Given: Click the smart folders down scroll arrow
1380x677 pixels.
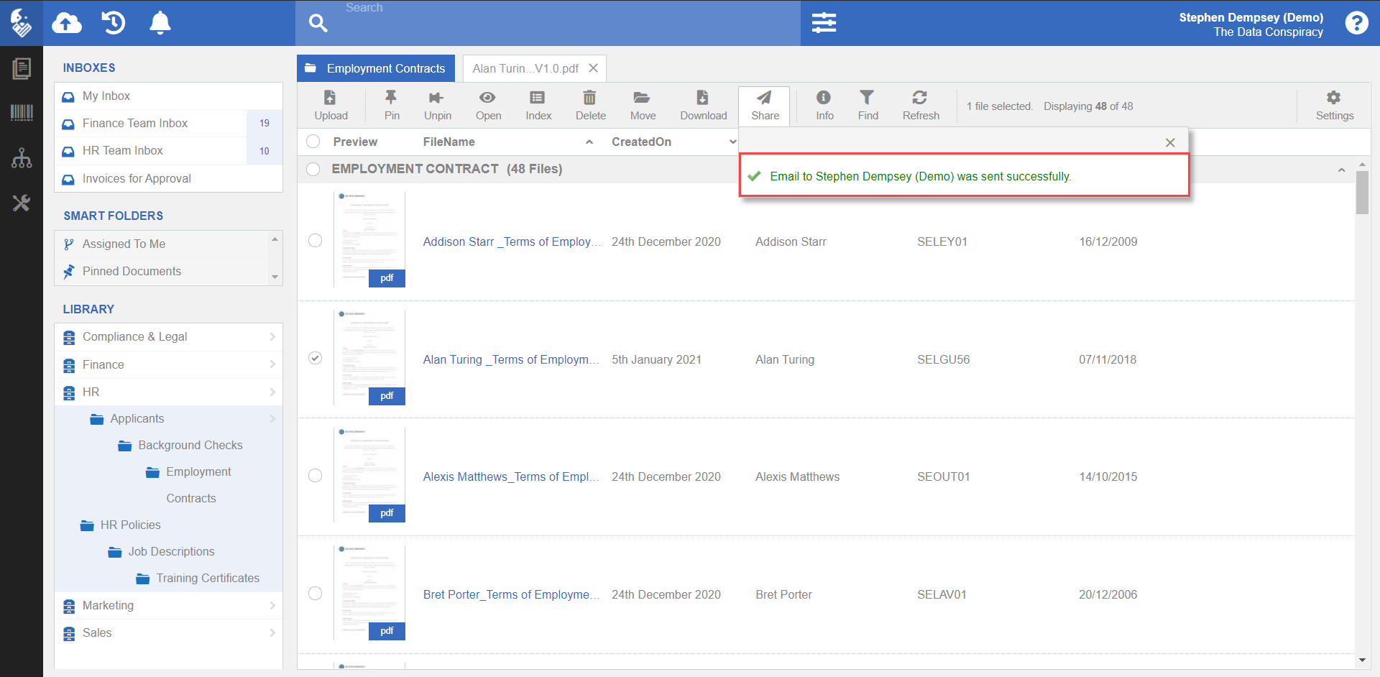Looking at the screenshot, I should pos(275,277).
